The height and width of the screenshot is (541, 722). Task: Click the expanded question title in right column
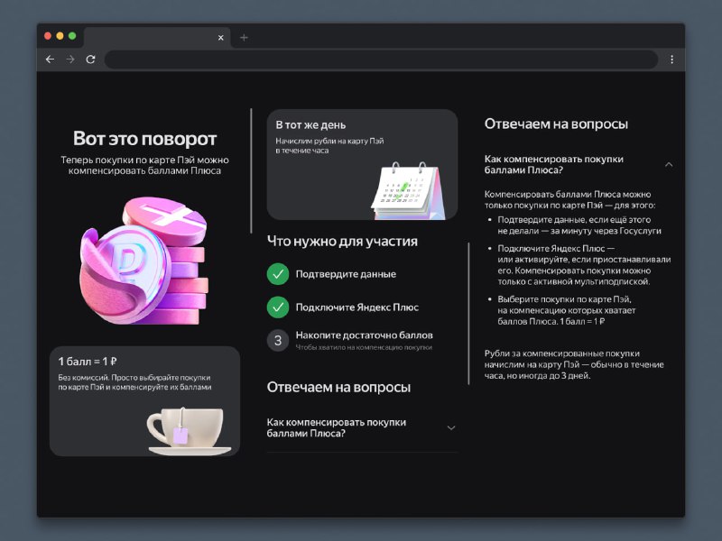pyautogui.click(x=553, y=165)
